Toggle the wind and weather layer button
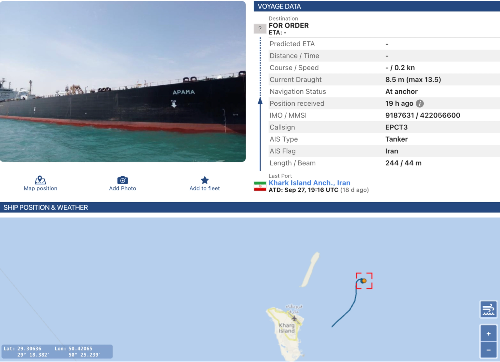Screen dimensions: 500x362 pyautogui.click(x=488, y=309)
